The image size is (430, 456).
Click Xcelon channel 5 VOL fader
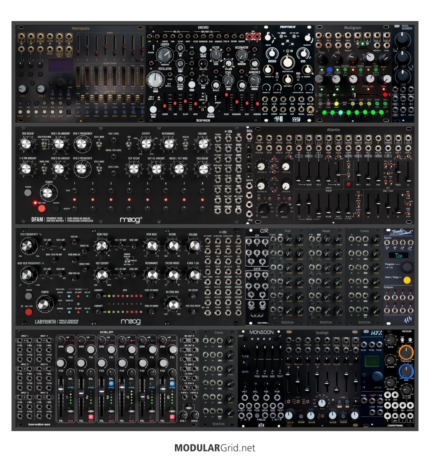tap(142, 396)
